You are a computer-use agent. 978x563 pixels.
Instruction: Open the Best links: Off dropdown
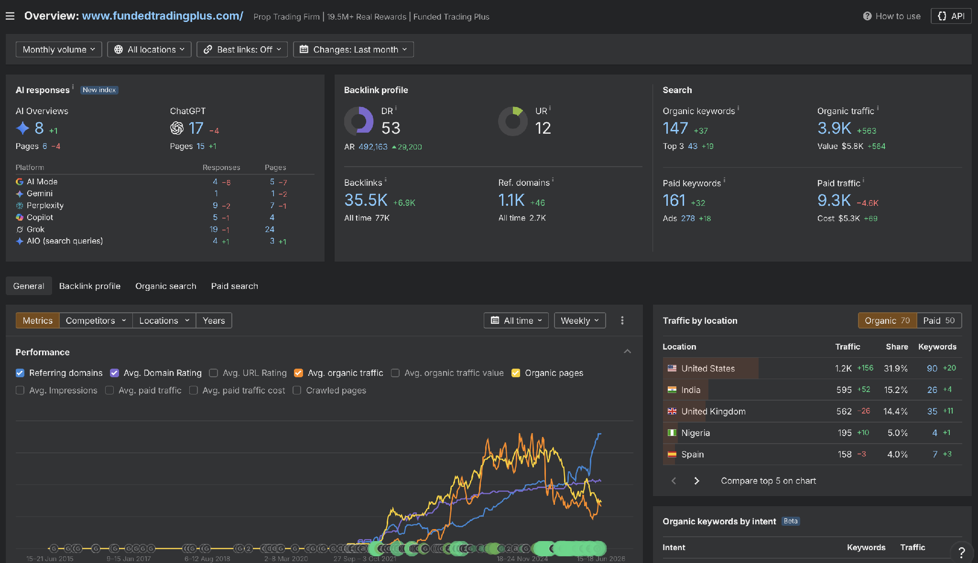coord(242,50)
